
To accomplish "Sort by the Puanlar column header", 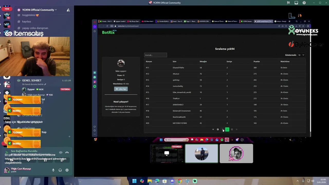I will click(257, 61).
